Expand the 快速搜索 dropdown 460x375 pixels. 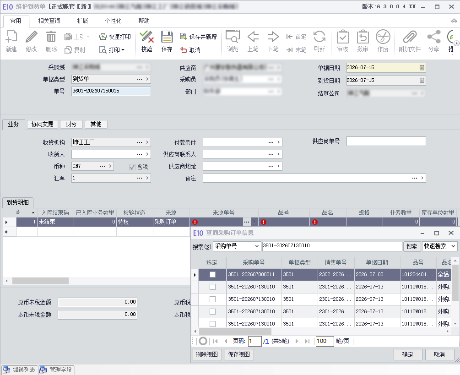(x=453, y=246)
